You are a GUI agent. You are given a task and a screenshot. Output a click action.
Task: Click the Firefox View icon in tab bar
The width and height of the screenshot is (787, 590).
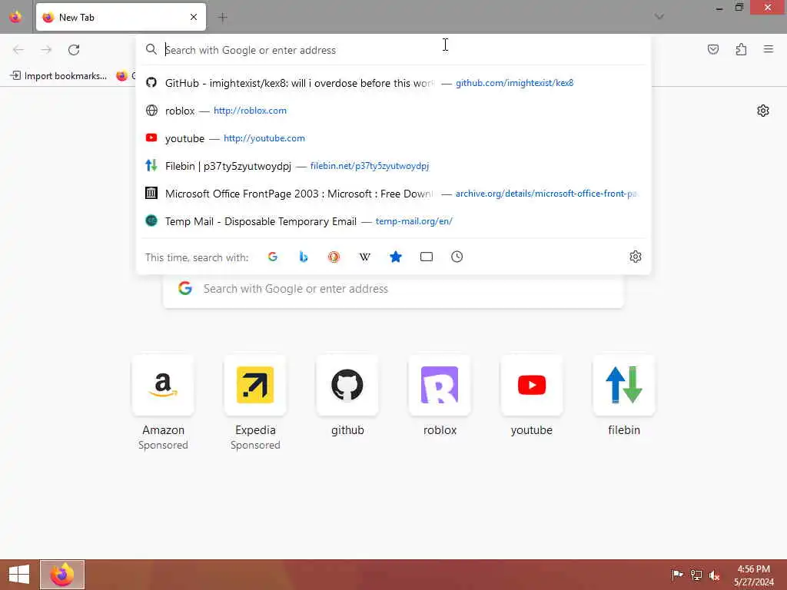[15, 17]
